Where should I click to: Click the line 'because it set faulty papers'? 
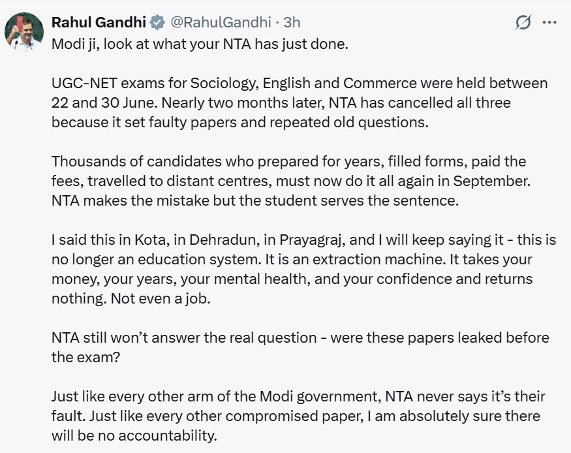240,122
